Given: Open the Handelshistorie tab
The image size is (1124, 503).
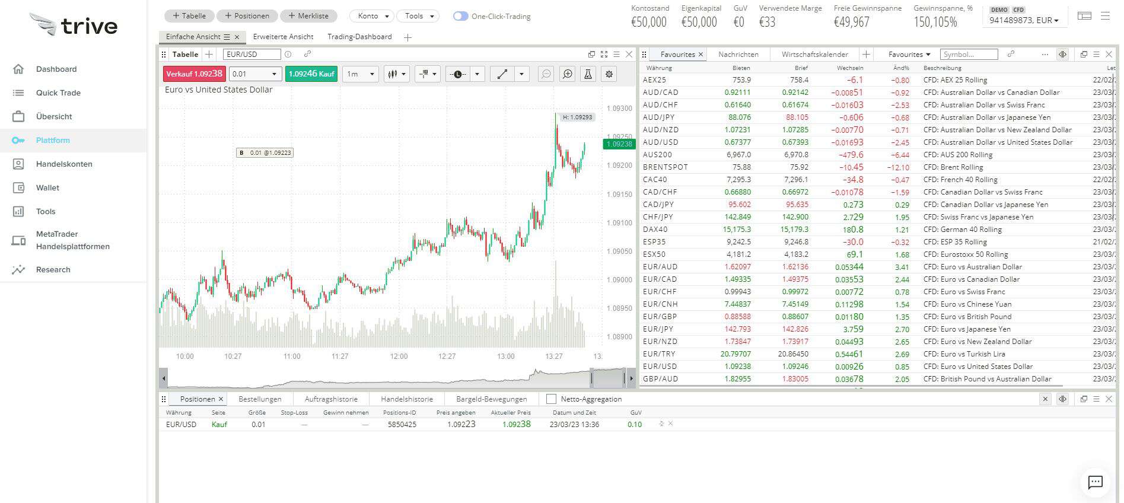Looking at the screenshot, I should (407, 399).
